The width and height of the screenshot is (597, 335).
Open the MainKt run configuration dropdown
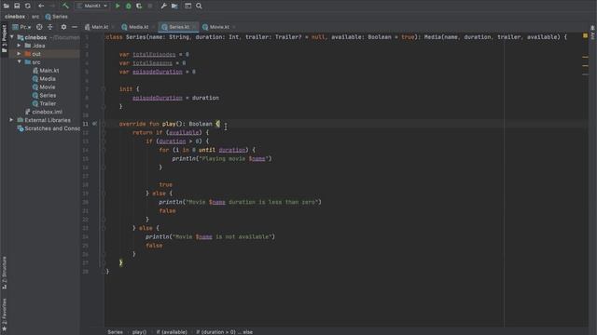(x=92, y=6)
